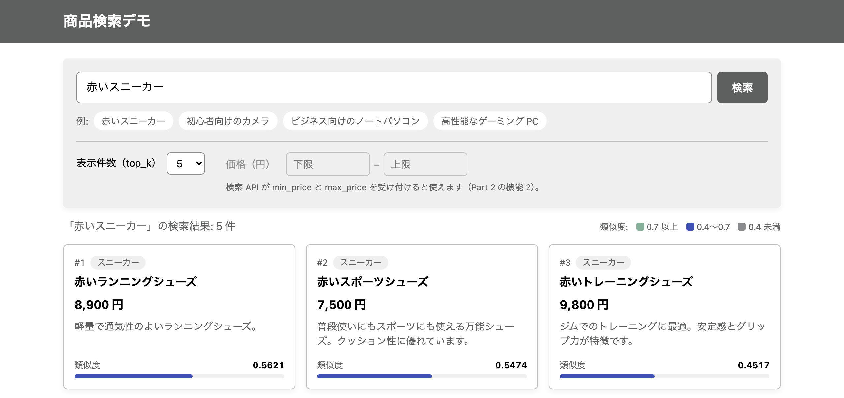Image resolution: width=844 pixels, height=398 pixels.
Task: Click the green 0.7 以上 legend swatch
Action: (x=640, y=227)
